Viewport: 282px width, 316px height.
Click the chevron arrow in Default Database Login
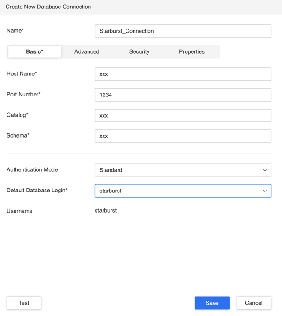click(x=265, y=191)
